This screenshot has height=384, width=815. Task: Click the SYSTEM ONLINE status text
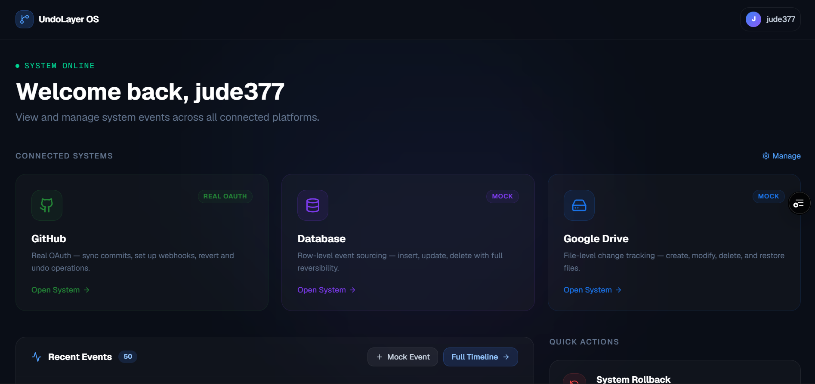[x=59, y=66]
